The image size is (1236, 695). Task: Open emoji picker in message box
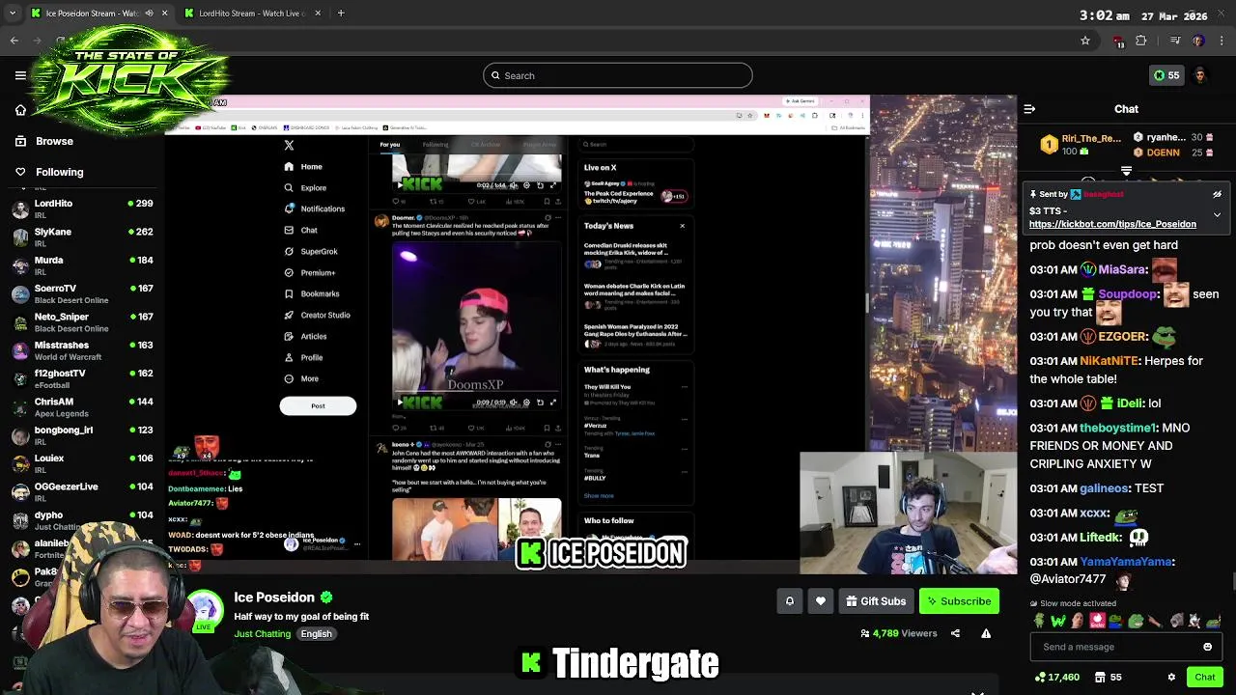(x=1207, y=647)
